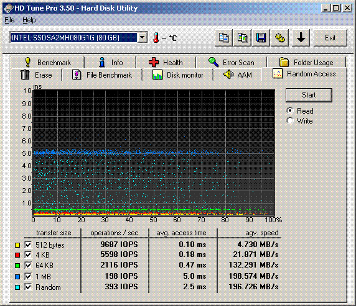Click the Exit button
This screenshot has width=356, height=306.
point(330,38)
